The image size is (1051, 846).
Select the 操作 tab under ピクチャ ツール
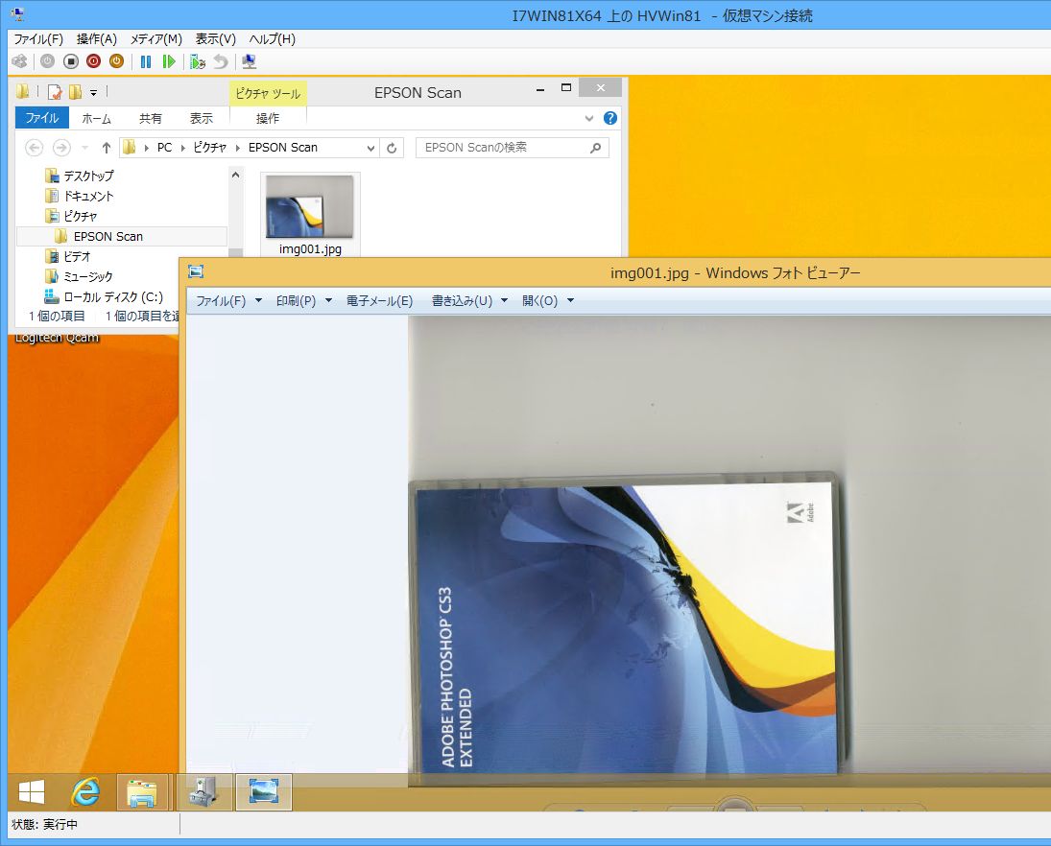pos(268,119)
